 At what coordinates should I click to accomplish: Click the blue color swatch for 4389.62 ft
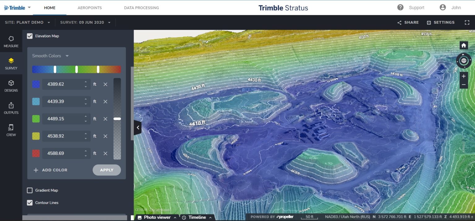point(36,84)
